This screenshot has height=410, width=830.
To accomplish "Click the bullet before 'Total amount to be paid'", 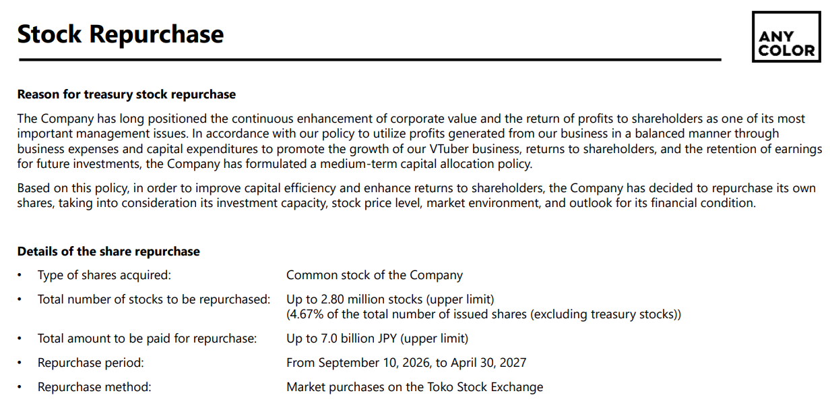I will click(20, 339).
